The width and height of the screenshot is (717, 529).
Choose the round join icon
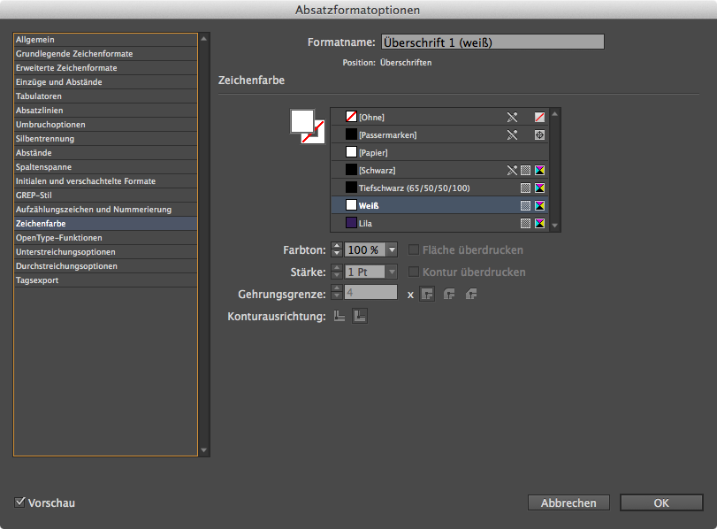pos(449,294)
